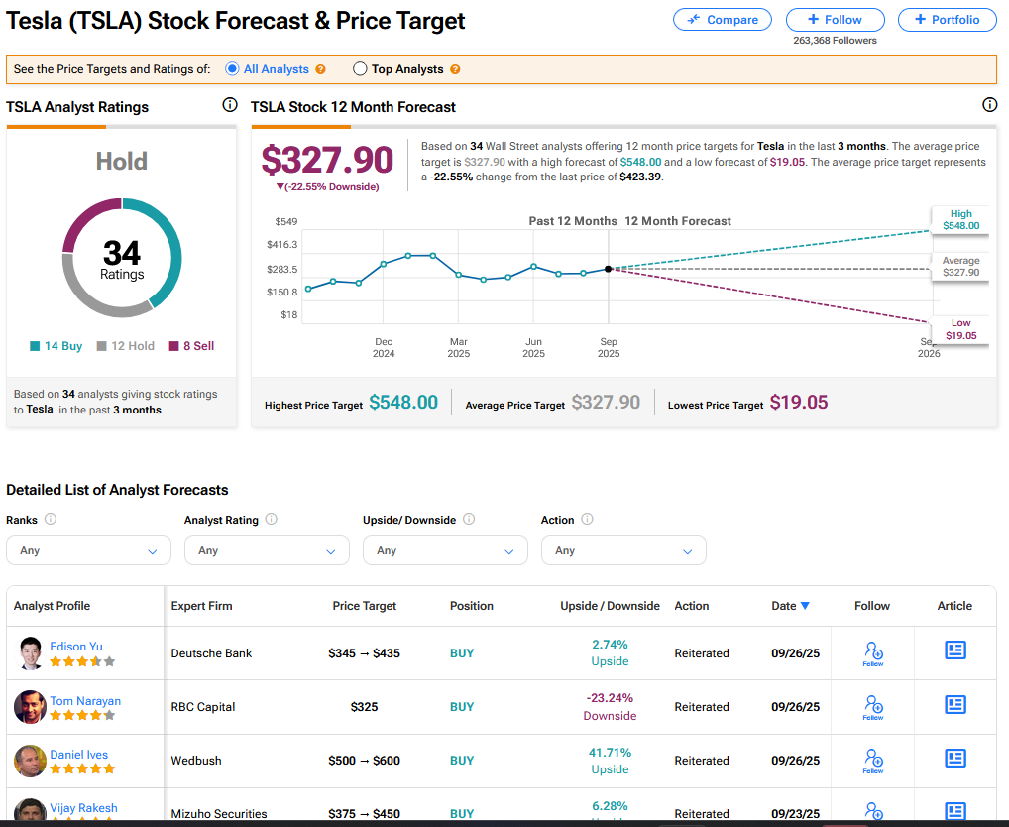
Task: Click Edison Yu's profile photo
Action: tap(31, 653)
